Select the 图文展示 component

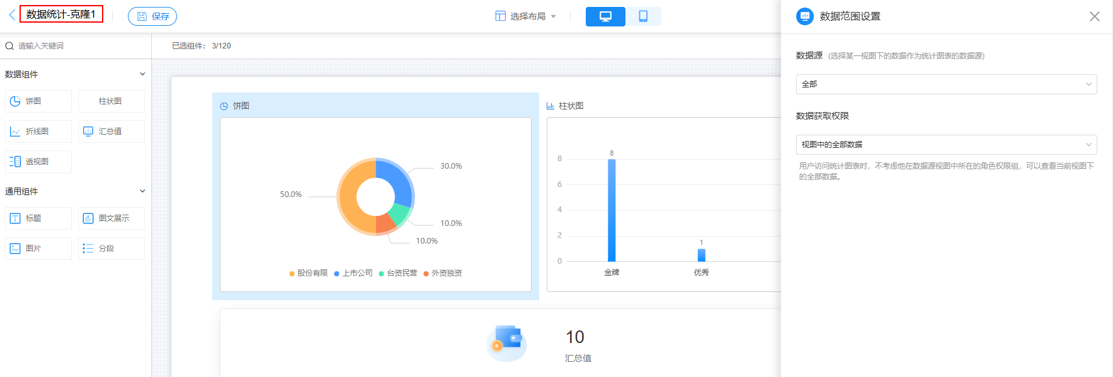[x=111, y=218]
